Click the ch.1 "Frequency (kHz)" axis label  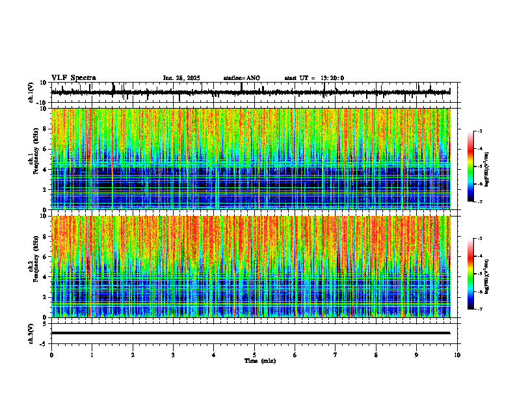pos(36,151)
